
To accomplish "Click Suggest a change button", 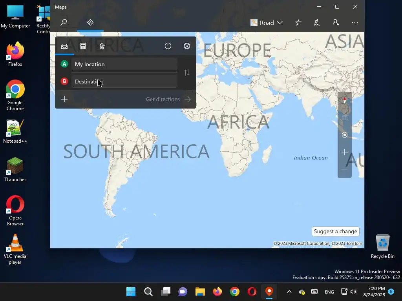I will point(335,231).
